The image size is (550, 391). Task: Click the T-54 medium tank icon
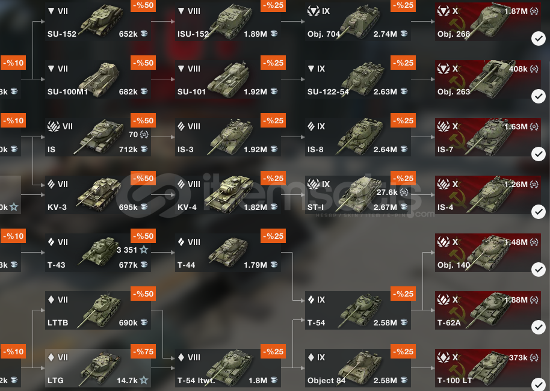tap(360, 310)
